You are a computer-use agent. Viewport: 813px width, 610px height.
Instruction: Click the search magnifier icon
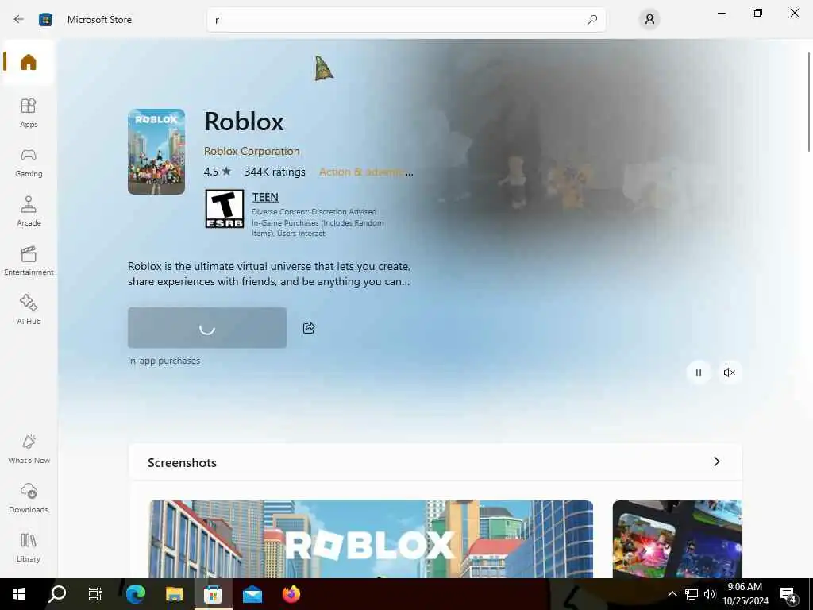pyautogui.click(x=592, y=20)
